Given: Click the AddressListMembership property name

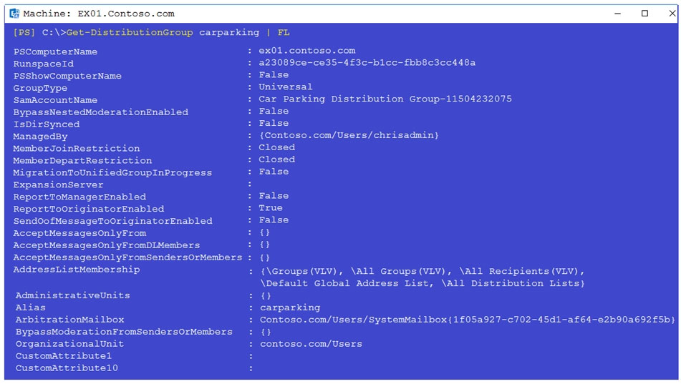Looking at the screenshot, I should pyautogui.click(x=77, y=270).
